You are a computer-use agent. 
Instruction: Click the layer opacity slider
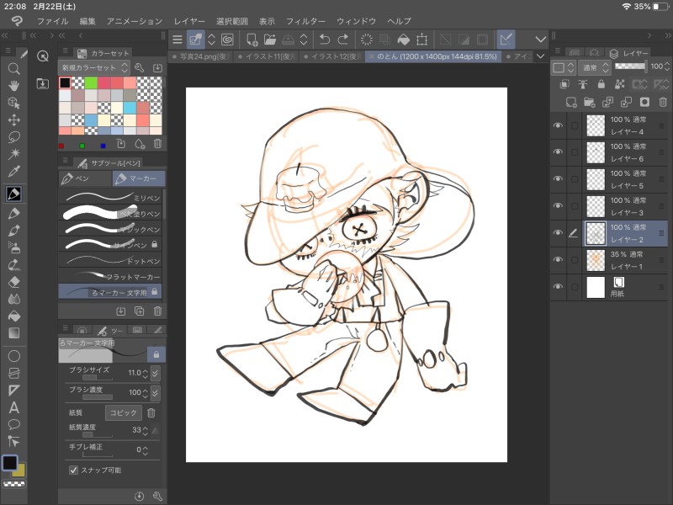(x=630, y=66)
